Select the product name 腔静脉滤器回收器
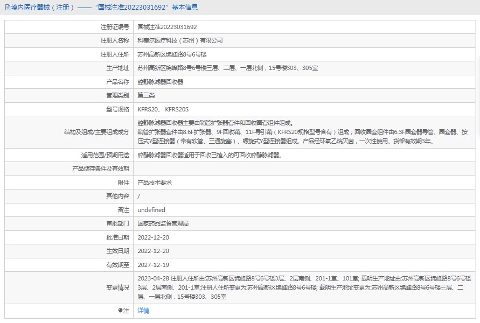480x323 pixels. click(x=161, y=82)
